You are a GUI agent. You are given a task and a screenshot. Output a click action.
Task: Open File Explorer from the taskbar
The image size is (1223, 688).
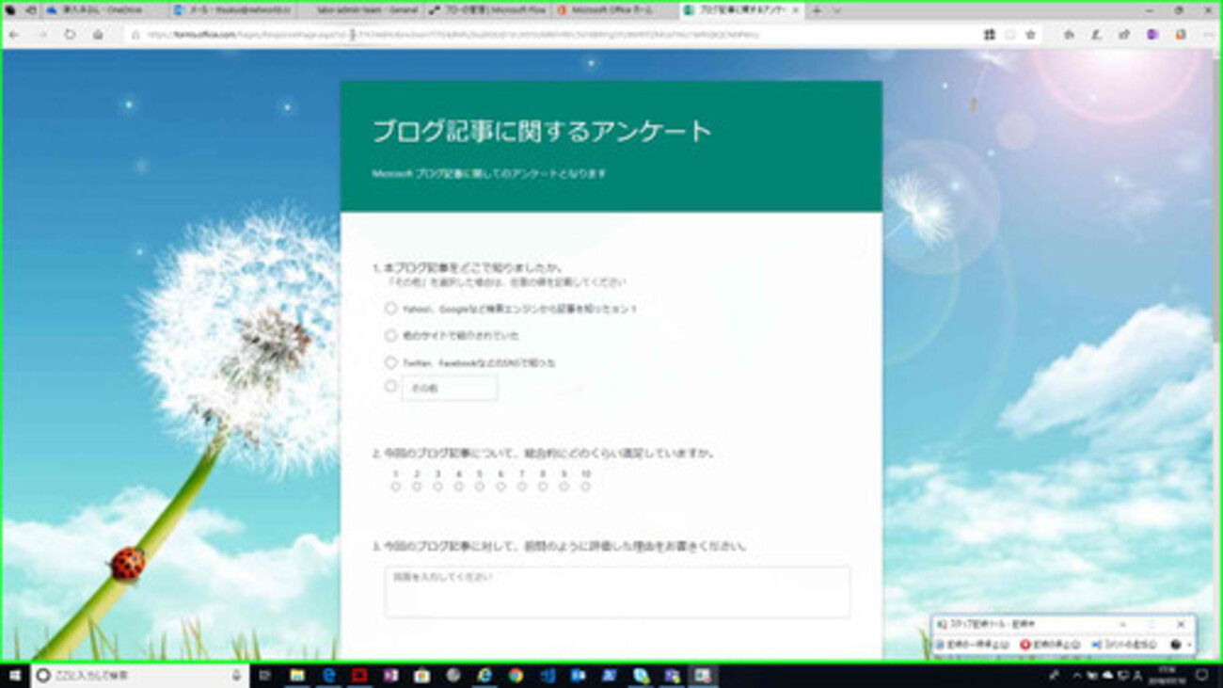click(296, 676)
